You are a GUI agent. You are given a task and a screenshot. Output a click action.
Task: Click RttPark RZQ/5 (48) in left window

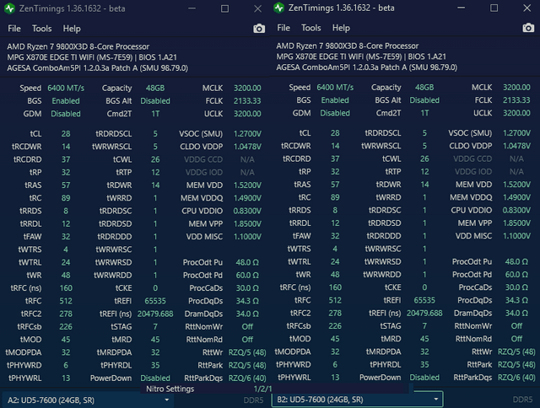tap(247, 365)
